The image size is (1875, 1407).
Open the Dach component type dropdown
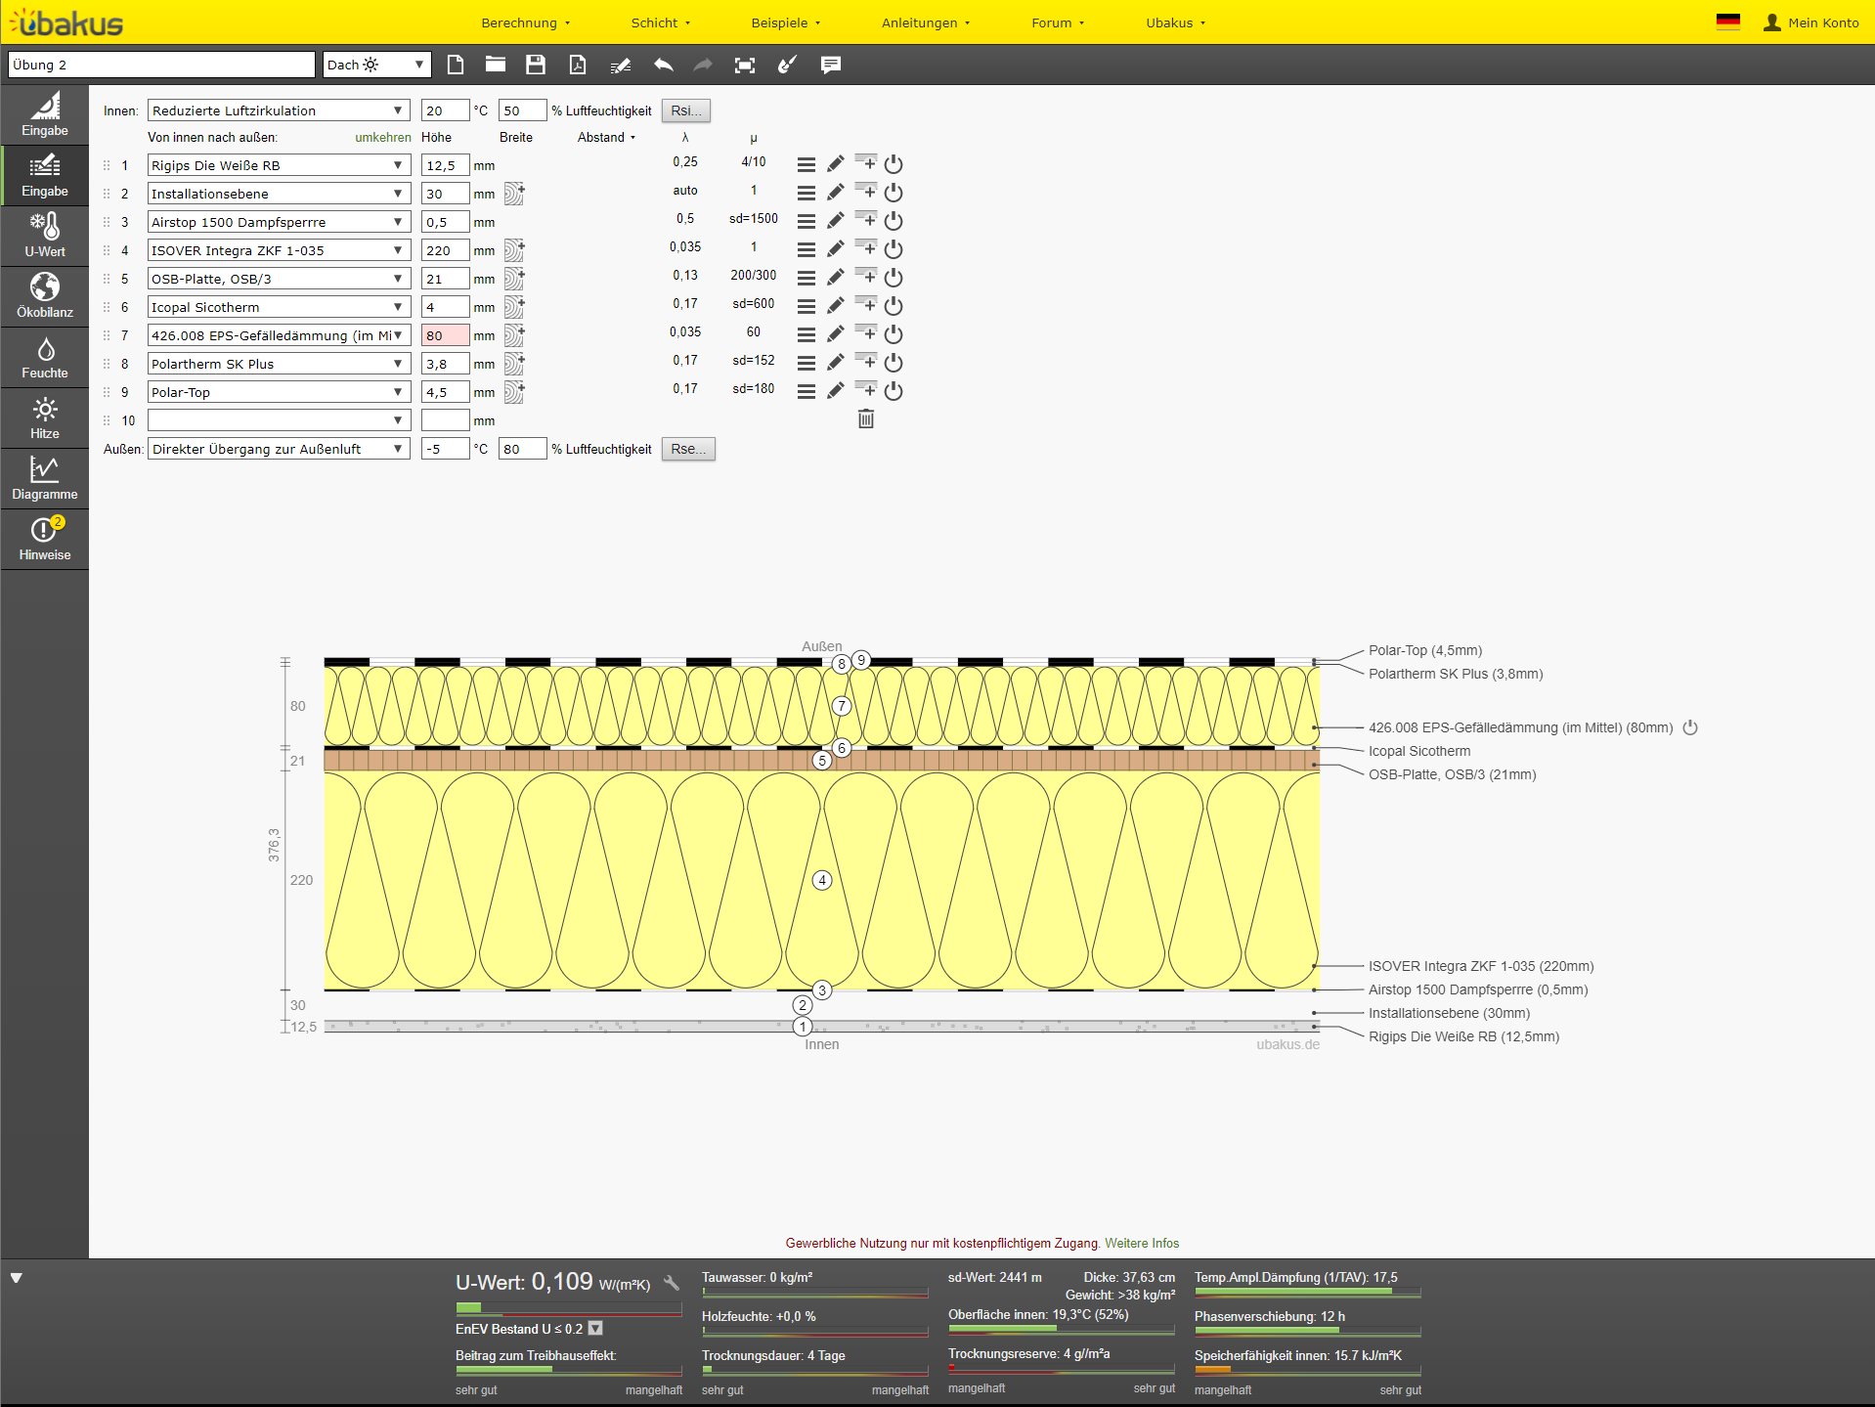376,66
